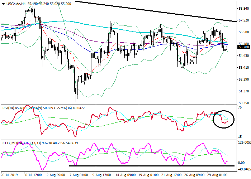Image resolution: width=251 pixels, height=179 pixels.
Task: Select the 53.410 price level label
Action: (x=244, y=67)
